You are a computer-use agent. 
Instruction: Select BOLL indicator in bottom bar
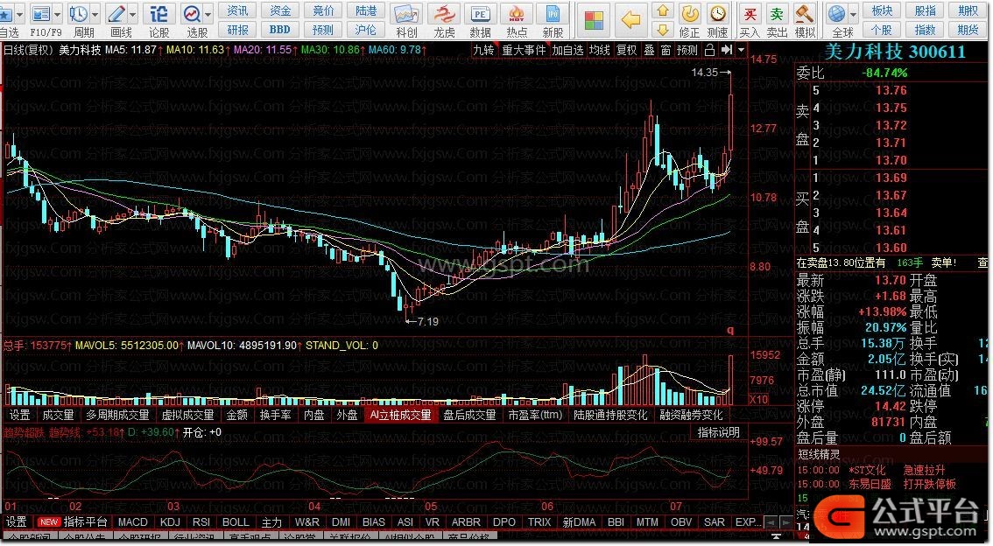point(236,522)
